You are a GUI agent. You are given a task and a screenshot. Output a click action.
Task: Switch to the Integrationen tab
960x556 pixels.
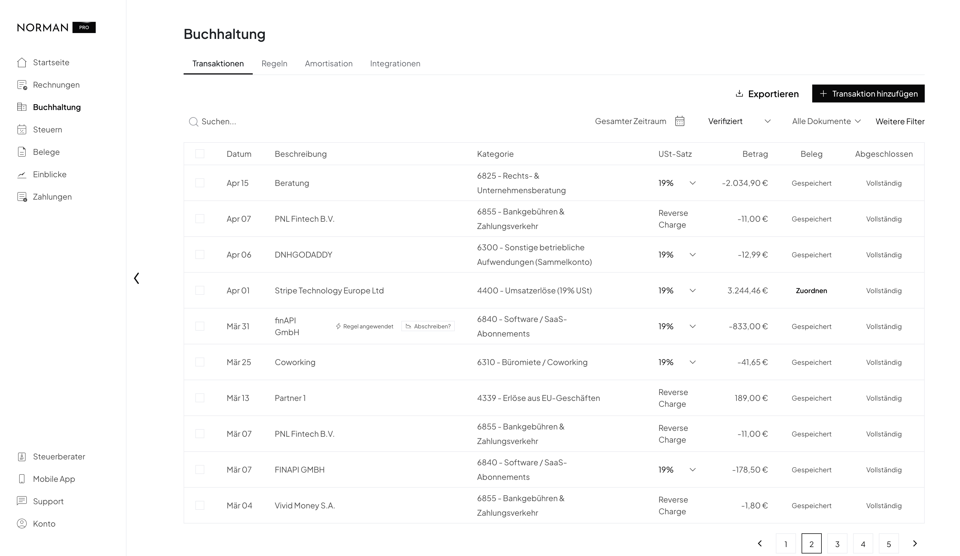pos(395,64)
